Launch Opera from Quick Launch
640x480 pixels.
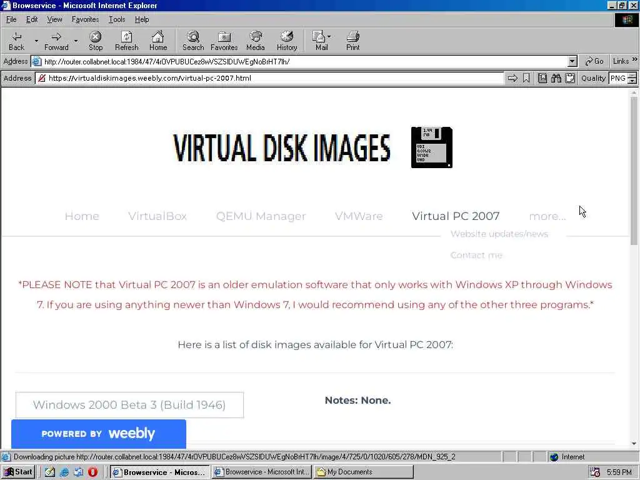[x=92, y=472]
